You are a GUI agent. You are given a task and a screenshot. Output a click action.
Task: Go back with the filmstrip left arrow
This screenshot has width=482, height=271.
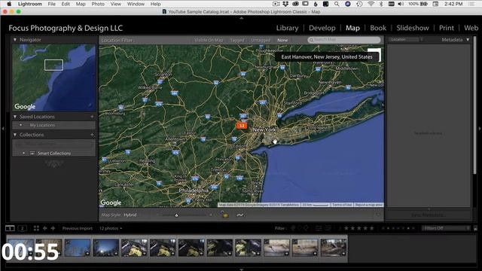(45, 228)
